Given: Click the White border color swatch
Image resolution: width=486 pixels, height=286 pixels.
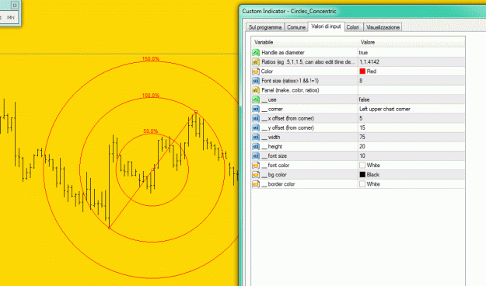Looking at the screenshot, I should 362,184.
